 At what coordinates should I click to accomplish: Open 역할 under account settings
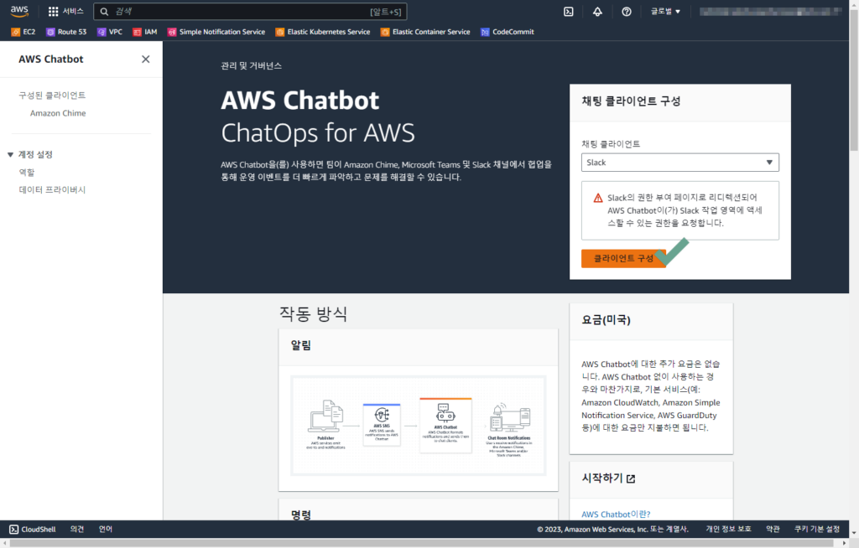coord(27,173)
